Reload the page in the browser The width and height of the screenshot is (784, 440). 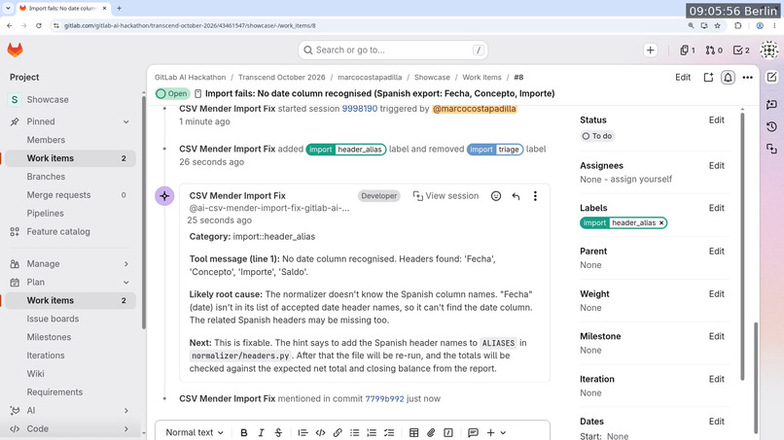click(39, 25)
